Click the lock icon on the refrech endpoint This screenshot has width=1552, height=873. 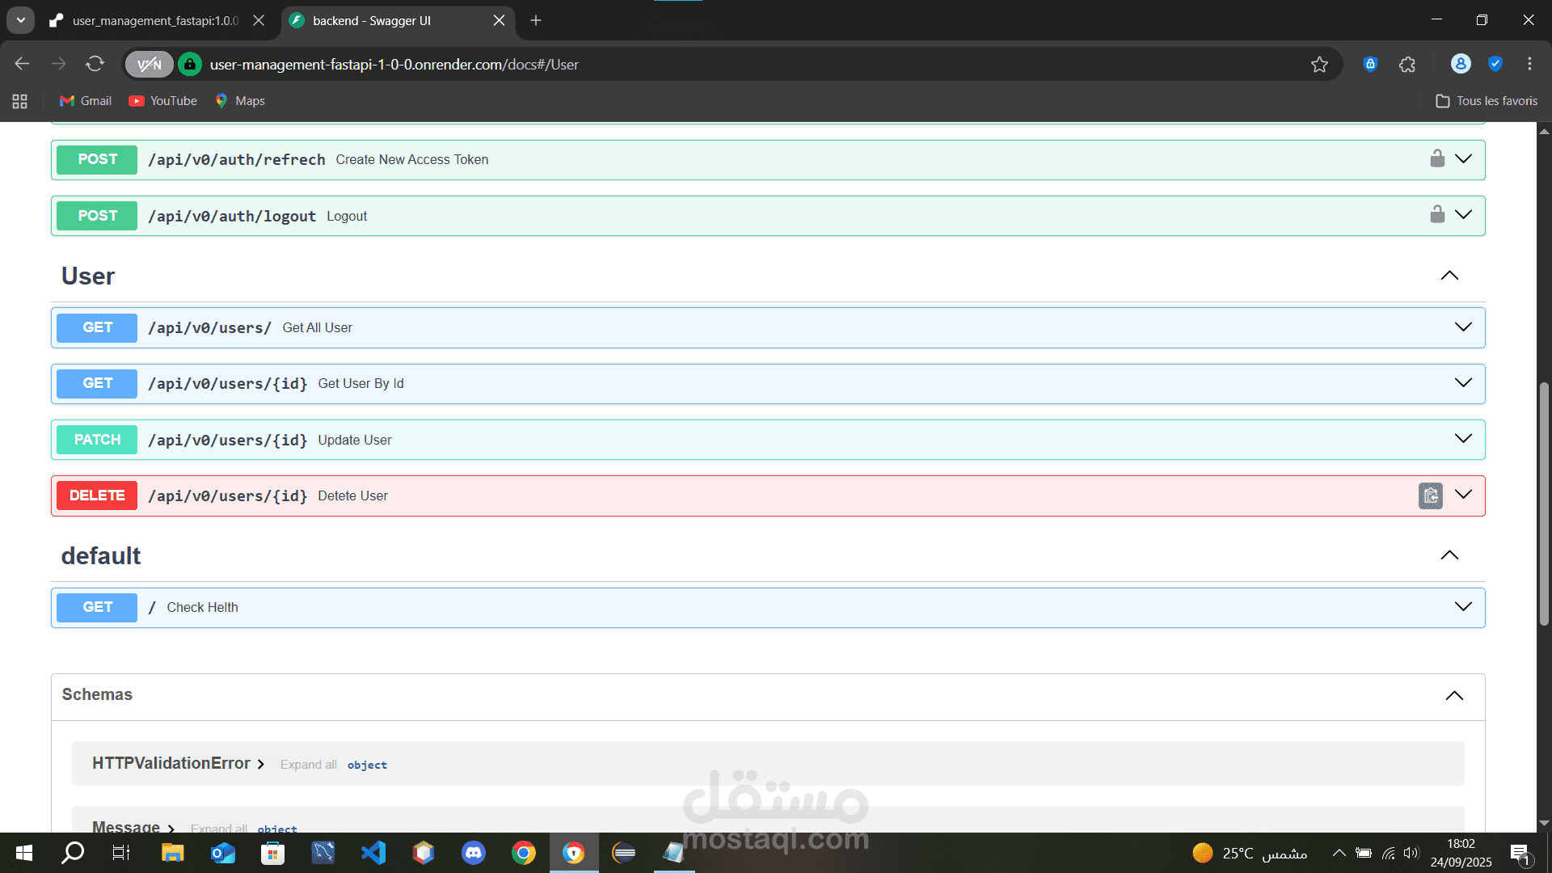coord(1436,158)
